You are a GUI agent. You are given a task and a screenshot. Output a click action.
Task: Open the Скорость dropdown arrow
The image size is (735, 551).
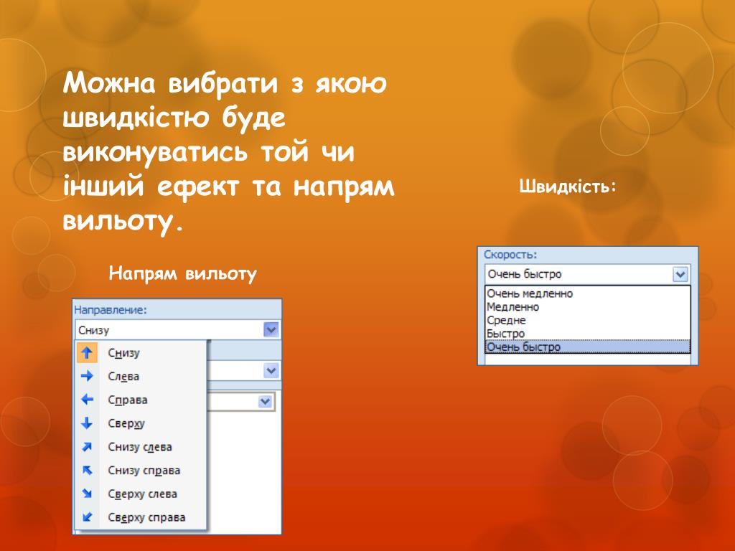(680, 274)
